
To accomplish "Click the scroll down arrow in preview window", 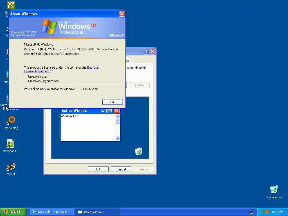I will coord(118,138).
